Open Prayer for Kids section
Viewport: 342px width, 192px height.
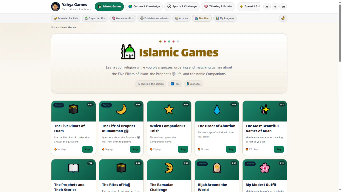(95, 18)
